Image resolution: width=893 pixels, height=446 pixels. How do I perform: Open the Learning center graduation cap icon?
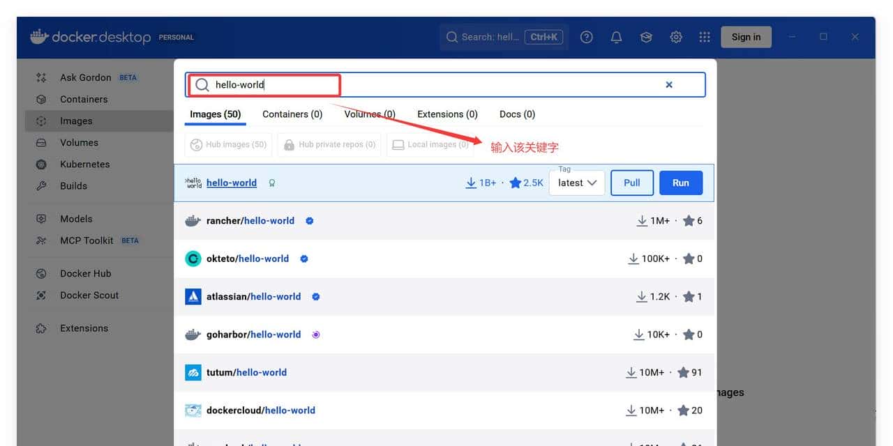coord(646,37)
